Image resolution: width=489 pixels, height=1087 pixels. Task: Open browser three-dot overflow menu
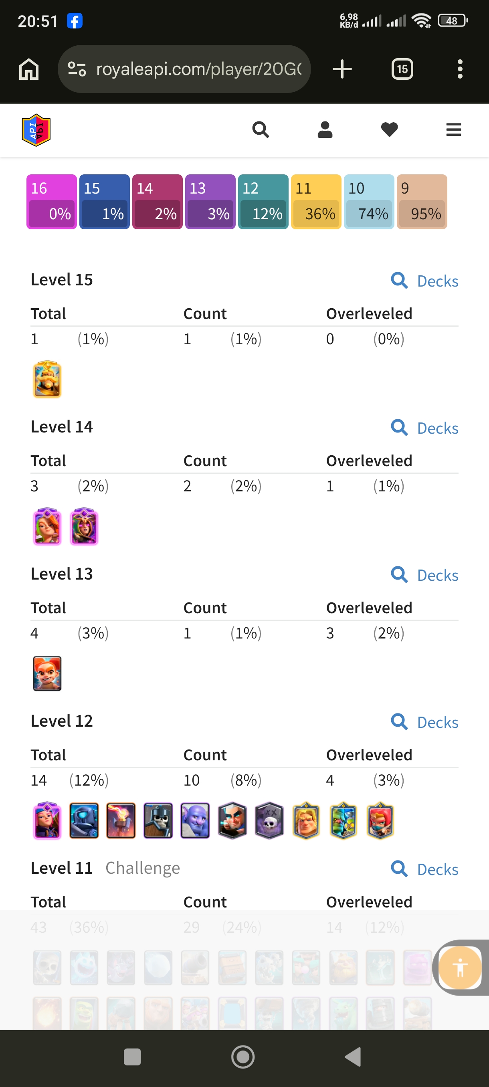coord(460,69)
